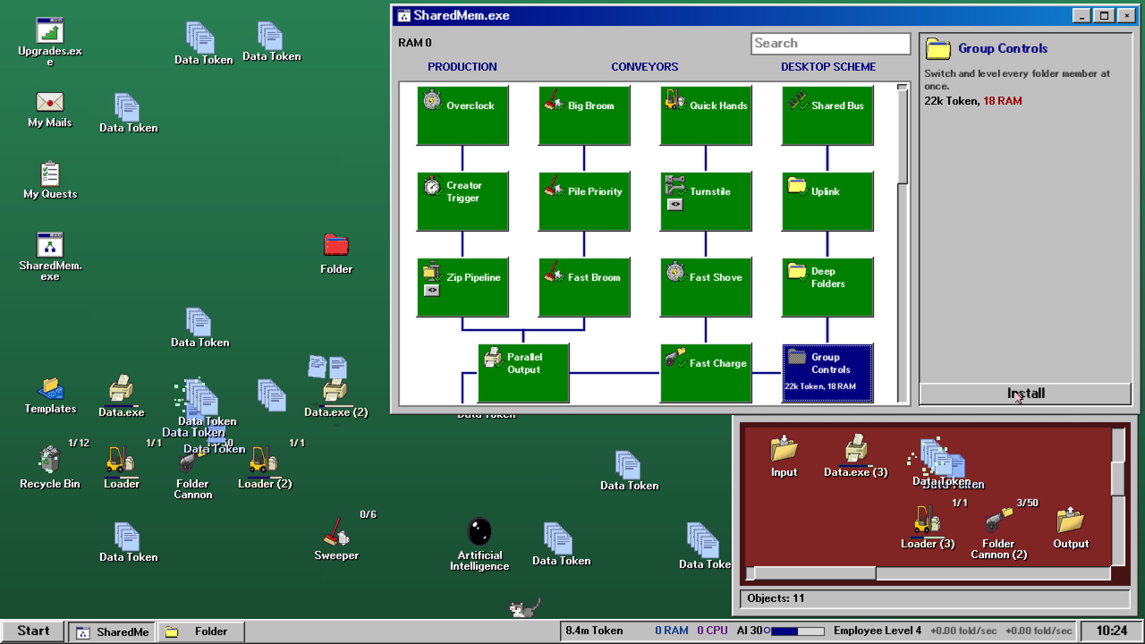This screenshot has width=1145, height=644.
Task: Click the AI 30 progress bar
Action: coord(798,631)
